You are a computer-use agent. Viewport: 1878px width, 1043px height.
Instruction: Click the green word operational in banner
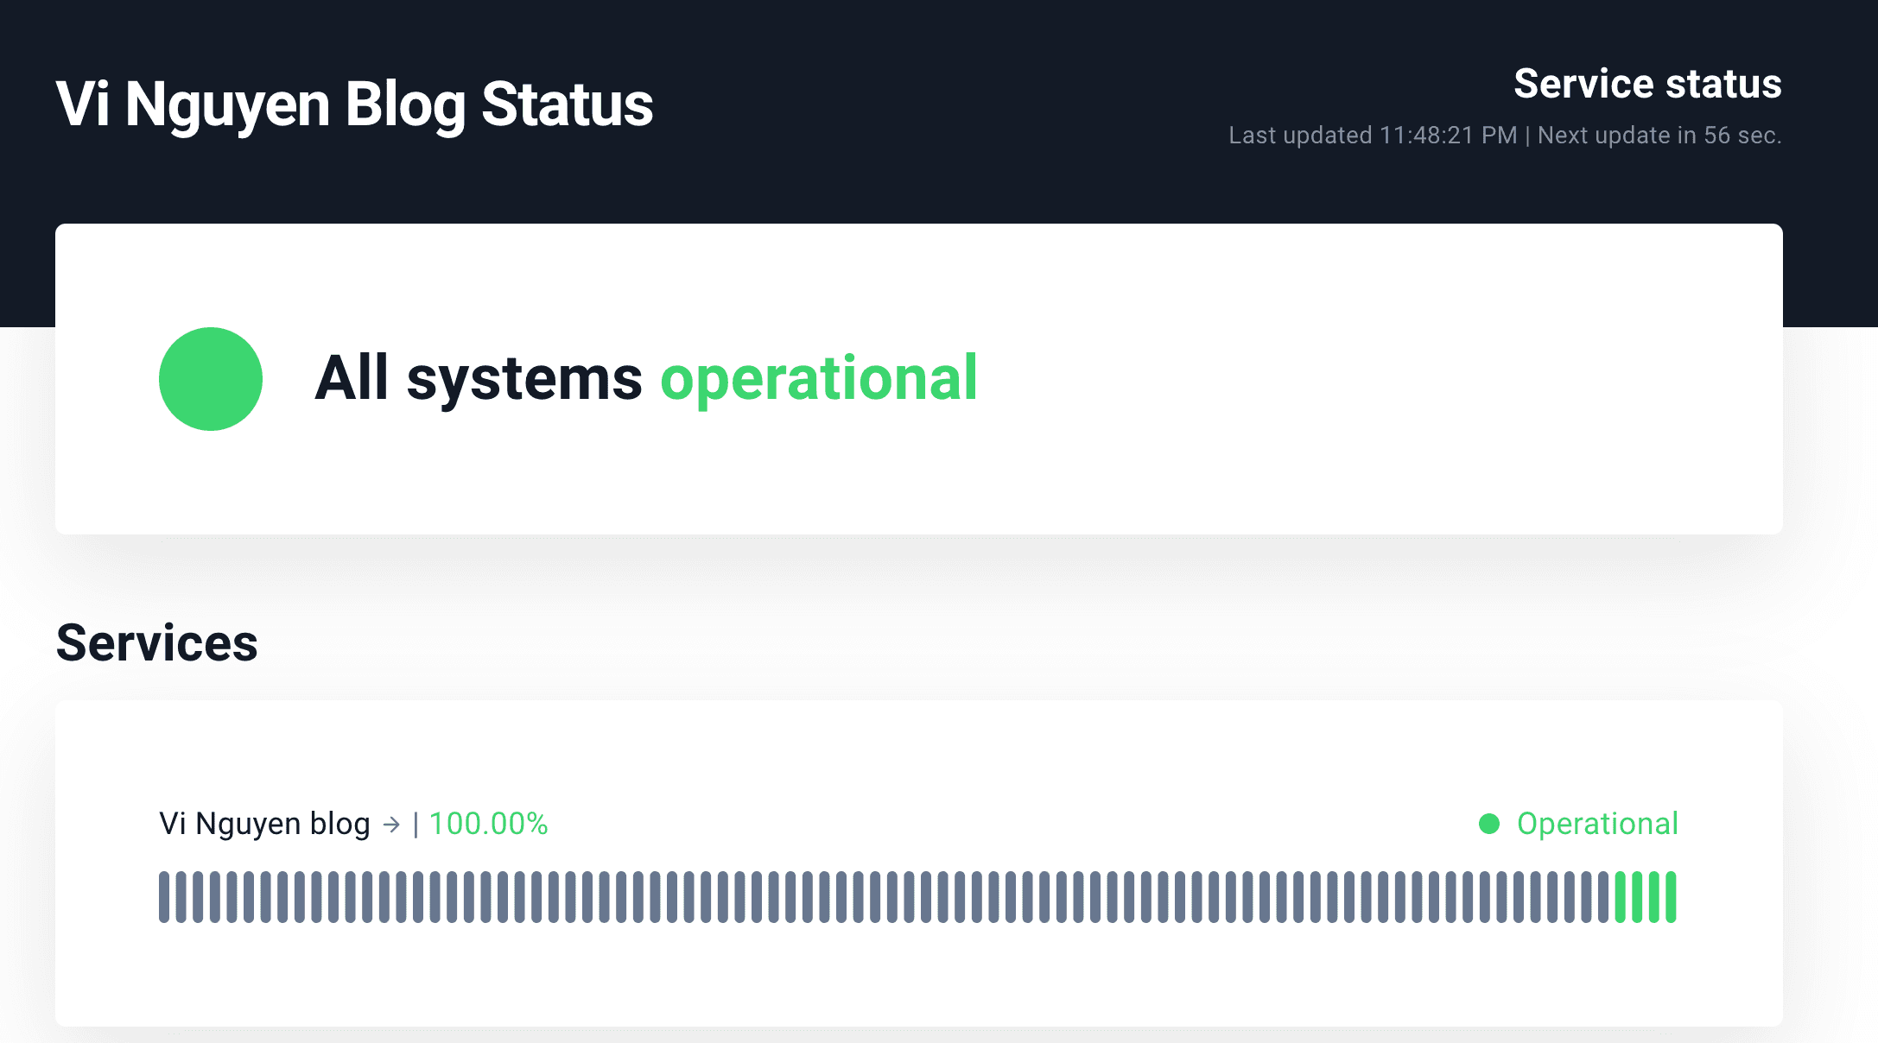[818, 378]
